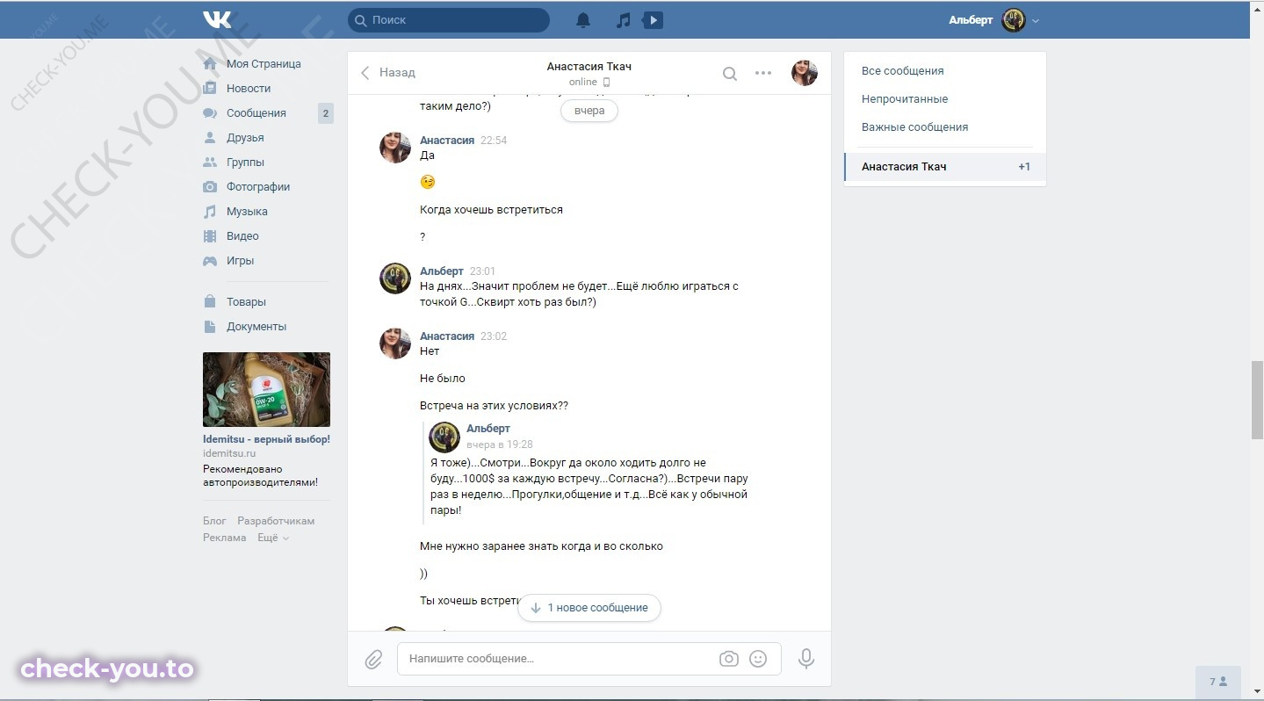
Task: Click the unread messages counter 2
Action: click(326, 113)
